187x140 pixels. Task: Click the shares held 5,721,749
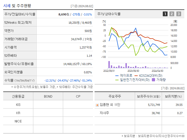(x=154, y=105)
